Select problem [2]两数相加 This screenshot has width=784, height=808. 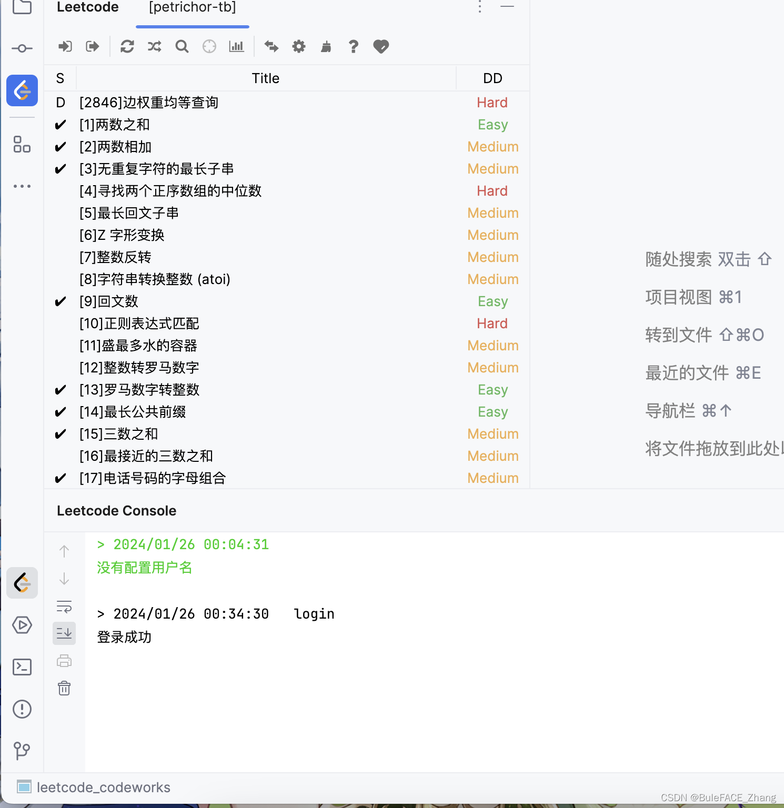tap(287, 147)
